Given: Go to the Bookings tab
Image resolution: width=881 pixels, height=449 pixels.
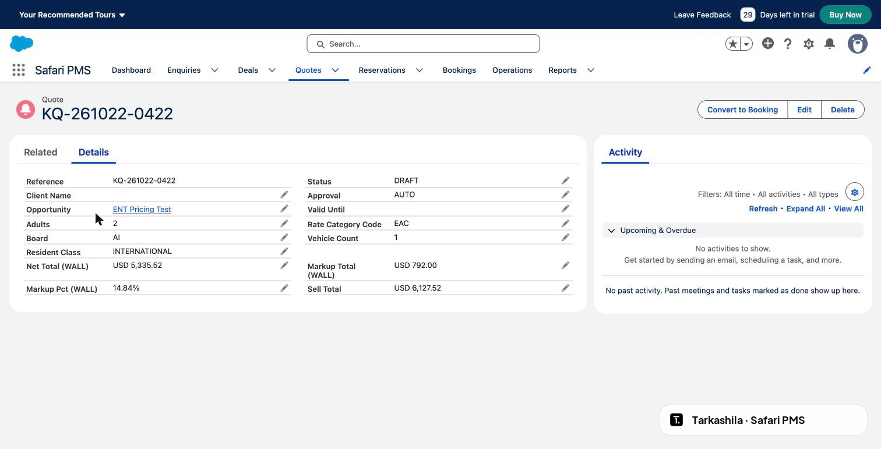Looking at the screenshot, I should point(459,70).
